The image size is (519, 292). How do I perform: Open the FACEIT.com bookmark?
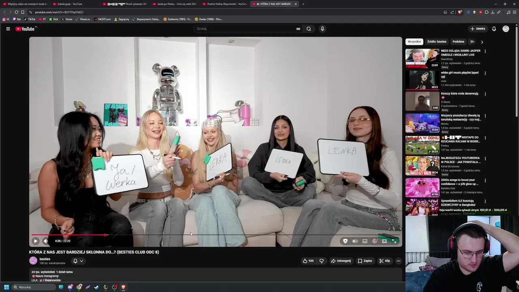102,19
